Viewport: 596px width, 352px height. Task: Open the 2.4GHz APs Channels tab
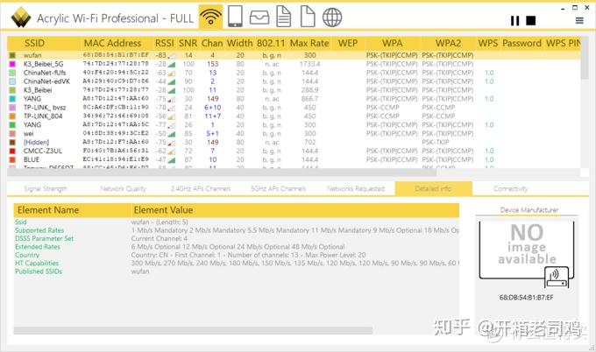[201, 189]
